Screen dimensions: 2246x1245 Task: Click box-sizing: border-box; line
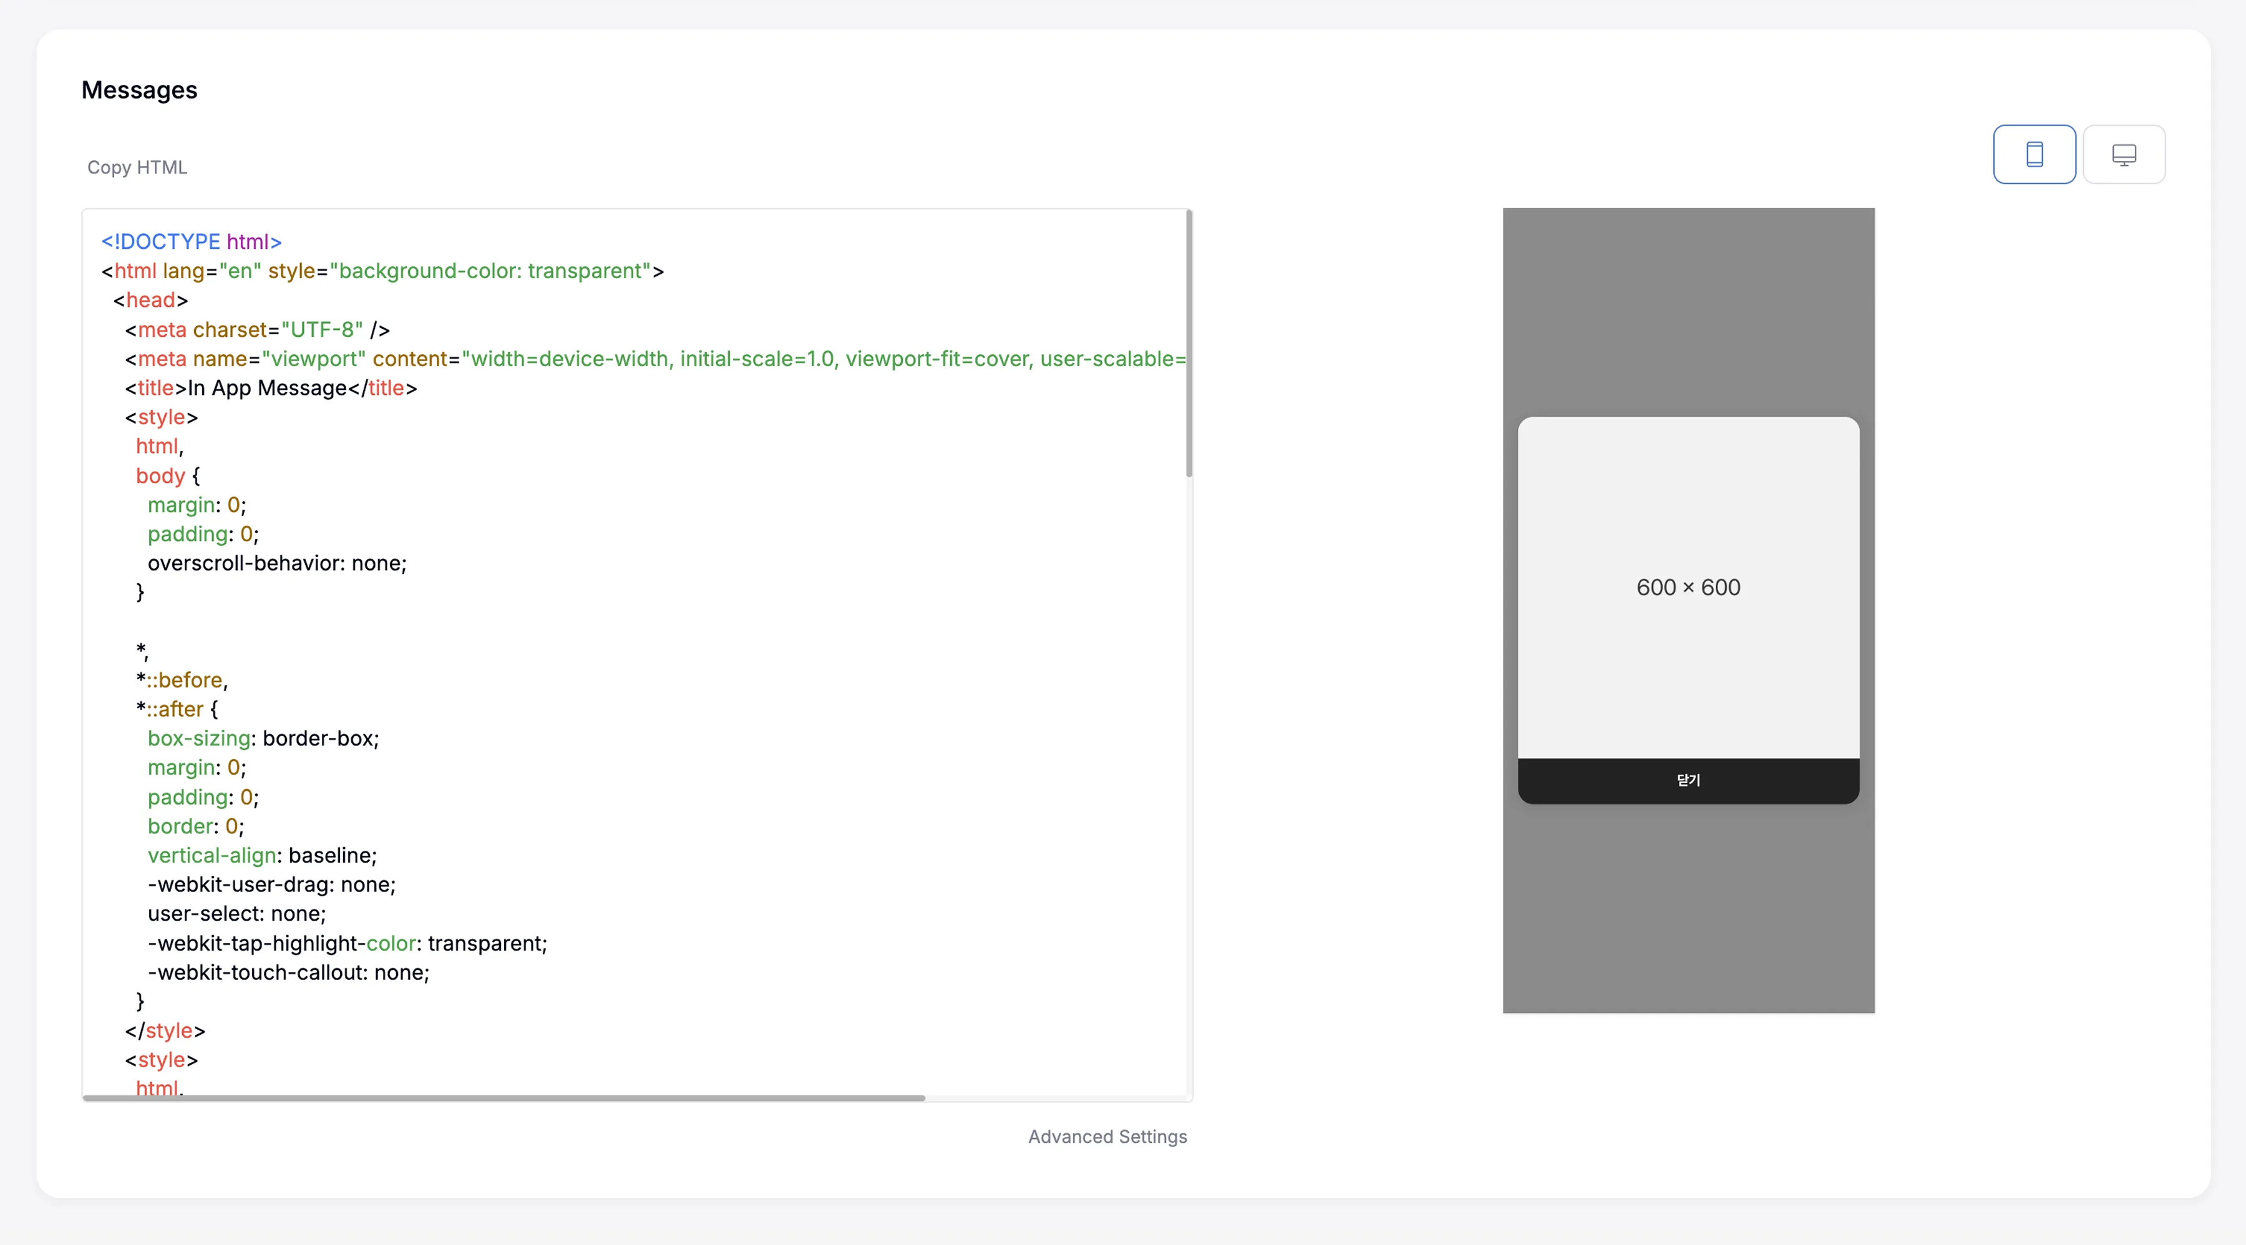pos(263,739)
